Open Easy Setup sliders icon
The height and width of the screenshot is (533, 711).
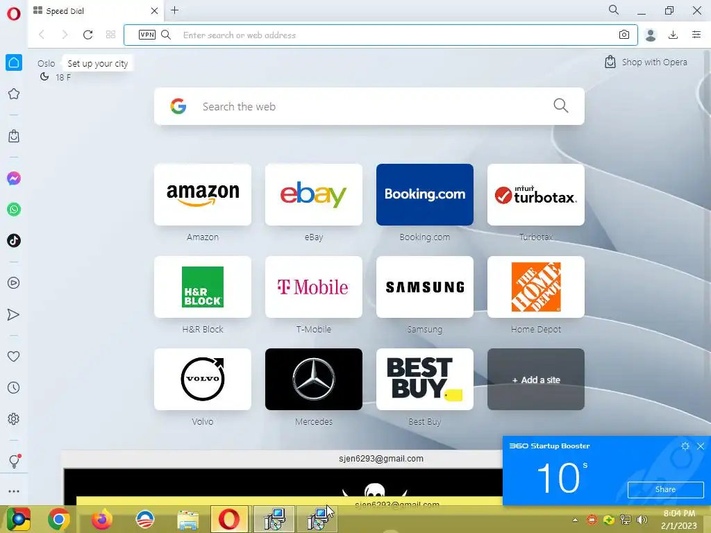pos(696,35)
